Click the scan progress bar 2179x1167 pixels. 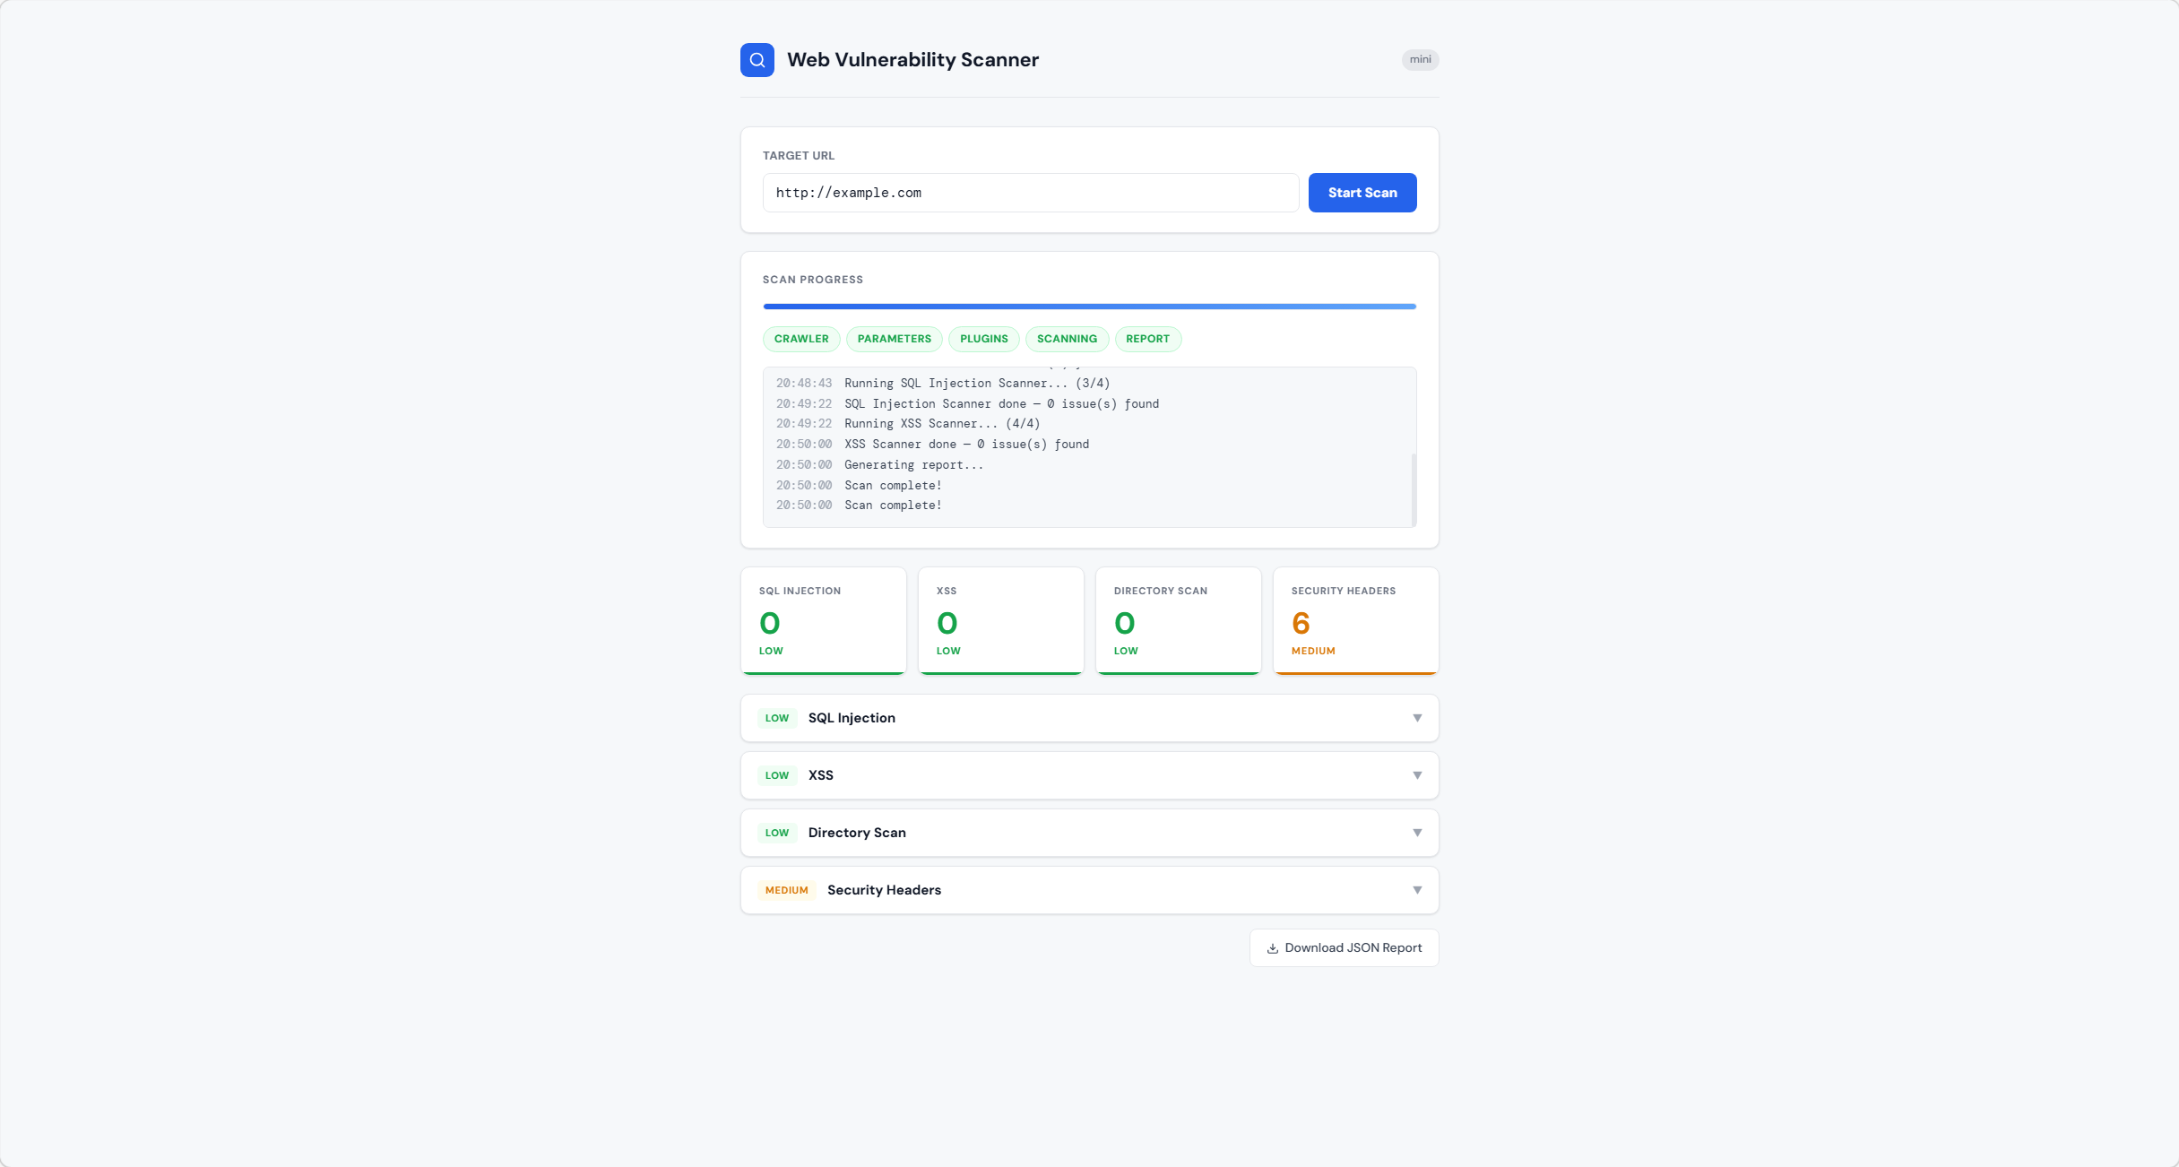click(1089, 307)
